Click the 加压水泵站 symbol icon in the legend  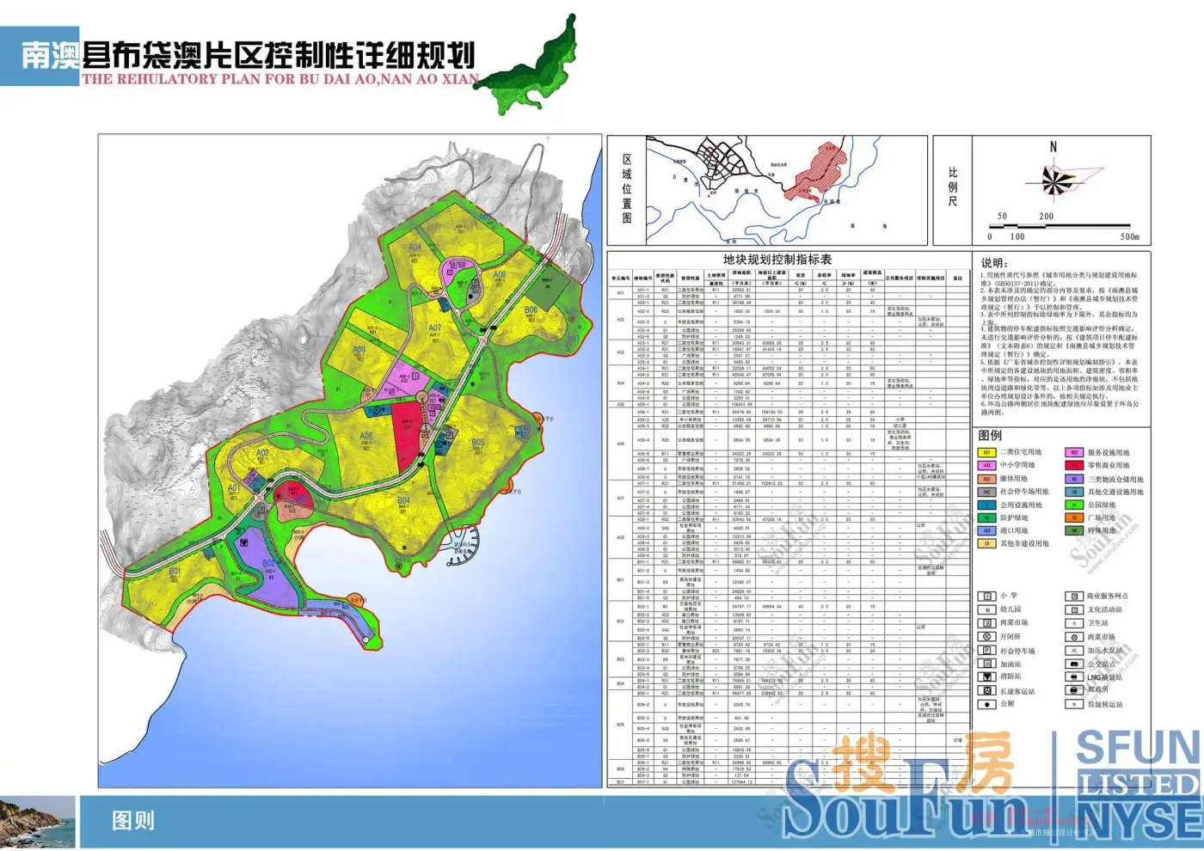click(1073, 651)
